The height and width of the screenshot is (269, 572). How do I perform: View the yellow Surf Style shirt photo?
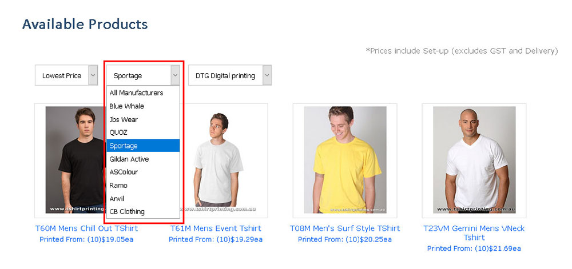pos(345,160)
